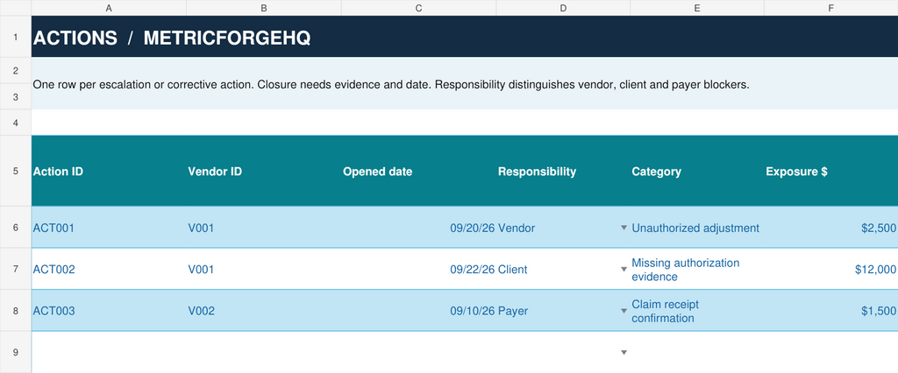This screenshot has width=898, height=373.
Task: Select the $1,500 exposure cell
Action: [831, 311]
